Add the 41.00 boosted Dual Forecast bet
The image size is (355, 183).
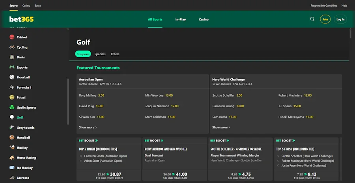pyautogui.click(x=175, y=176)
